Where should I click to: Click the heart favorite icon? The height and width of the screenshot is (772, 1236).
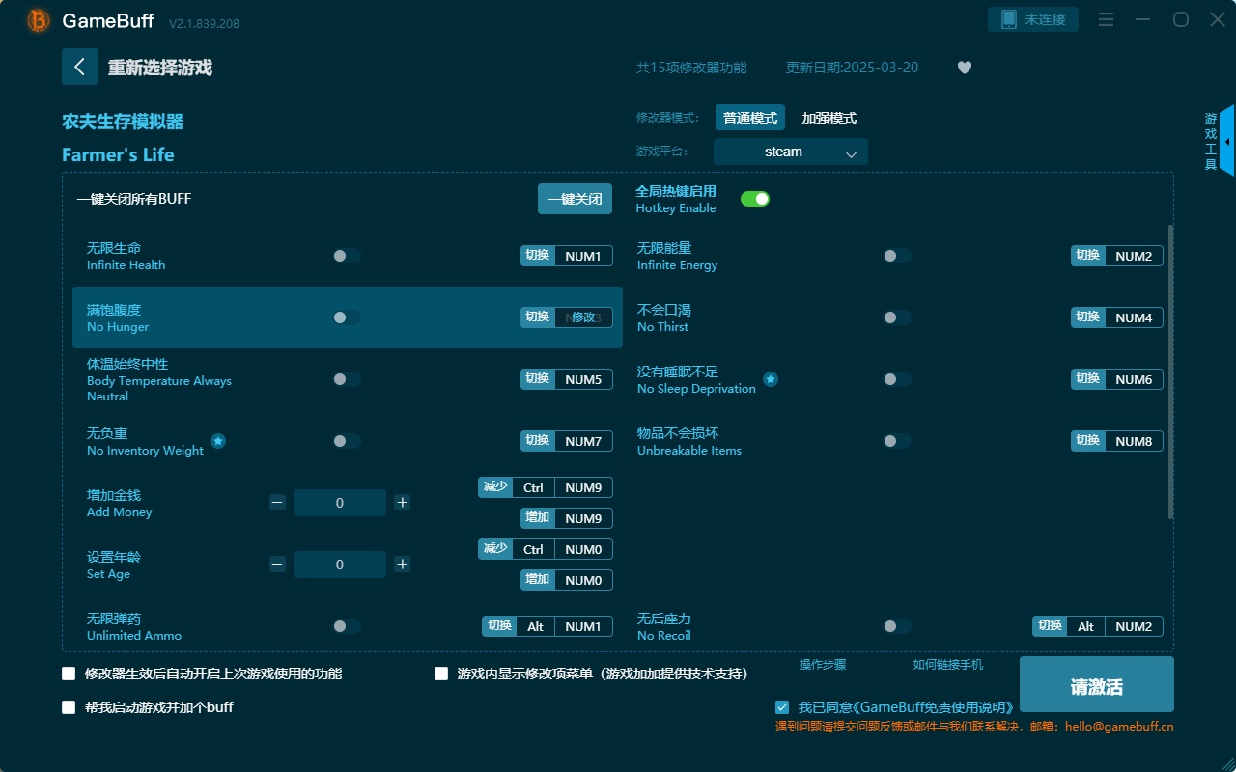pos(964,68)
